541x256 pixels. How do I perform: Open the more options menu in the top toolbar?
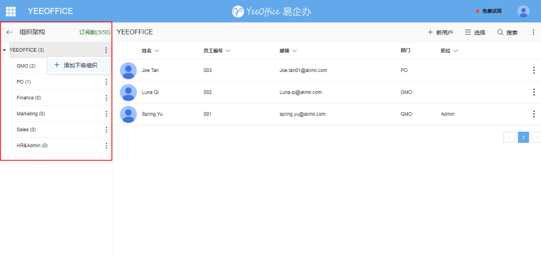[x=534, y=33]
